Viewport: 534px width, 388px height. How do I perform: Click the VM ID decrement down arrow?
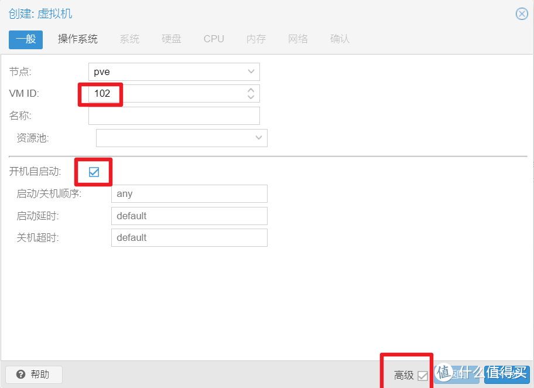click(251, 97)
